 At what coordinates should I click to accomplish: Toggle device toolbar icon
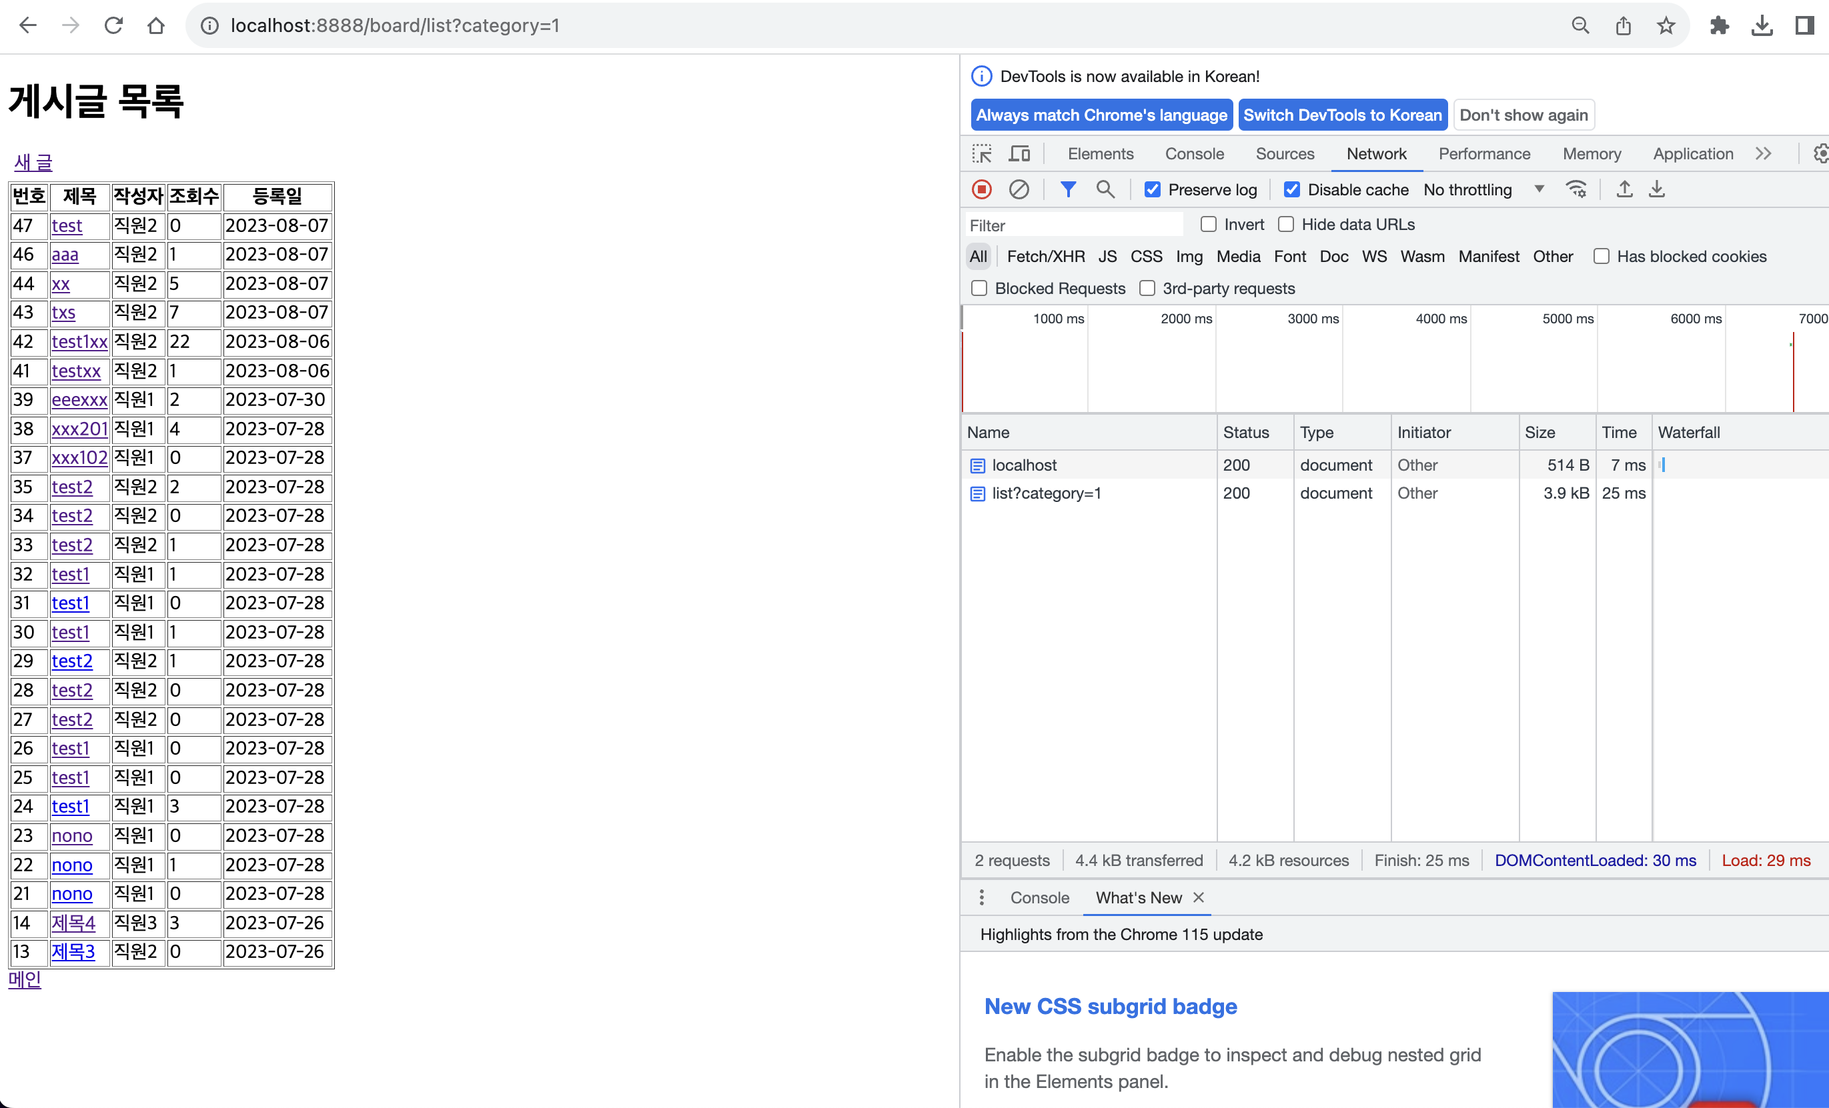pyautogui.click(x=1020, y=153)
